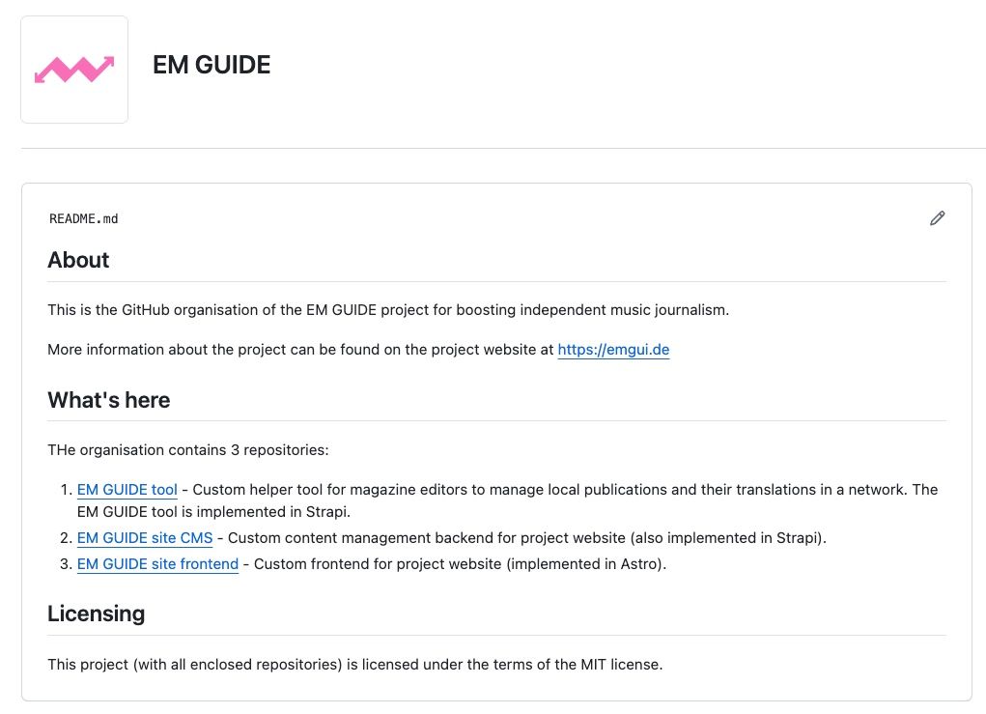Click the What's here section heading
Image resolution: width=986 pixels, height=714 pixels.
coord(108,399)
